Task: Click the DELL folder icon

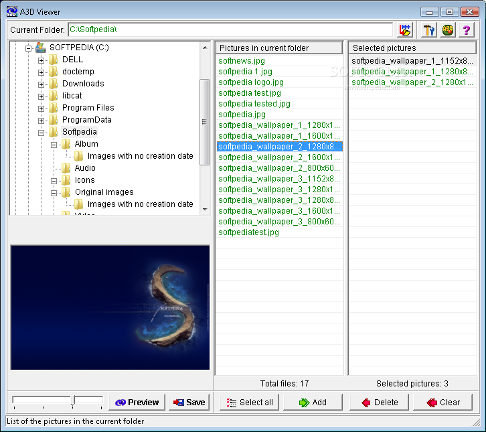Action: click(x=54, y=59)
